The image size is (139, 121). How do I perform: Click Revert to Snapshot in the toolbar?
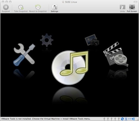coord(38,8)
